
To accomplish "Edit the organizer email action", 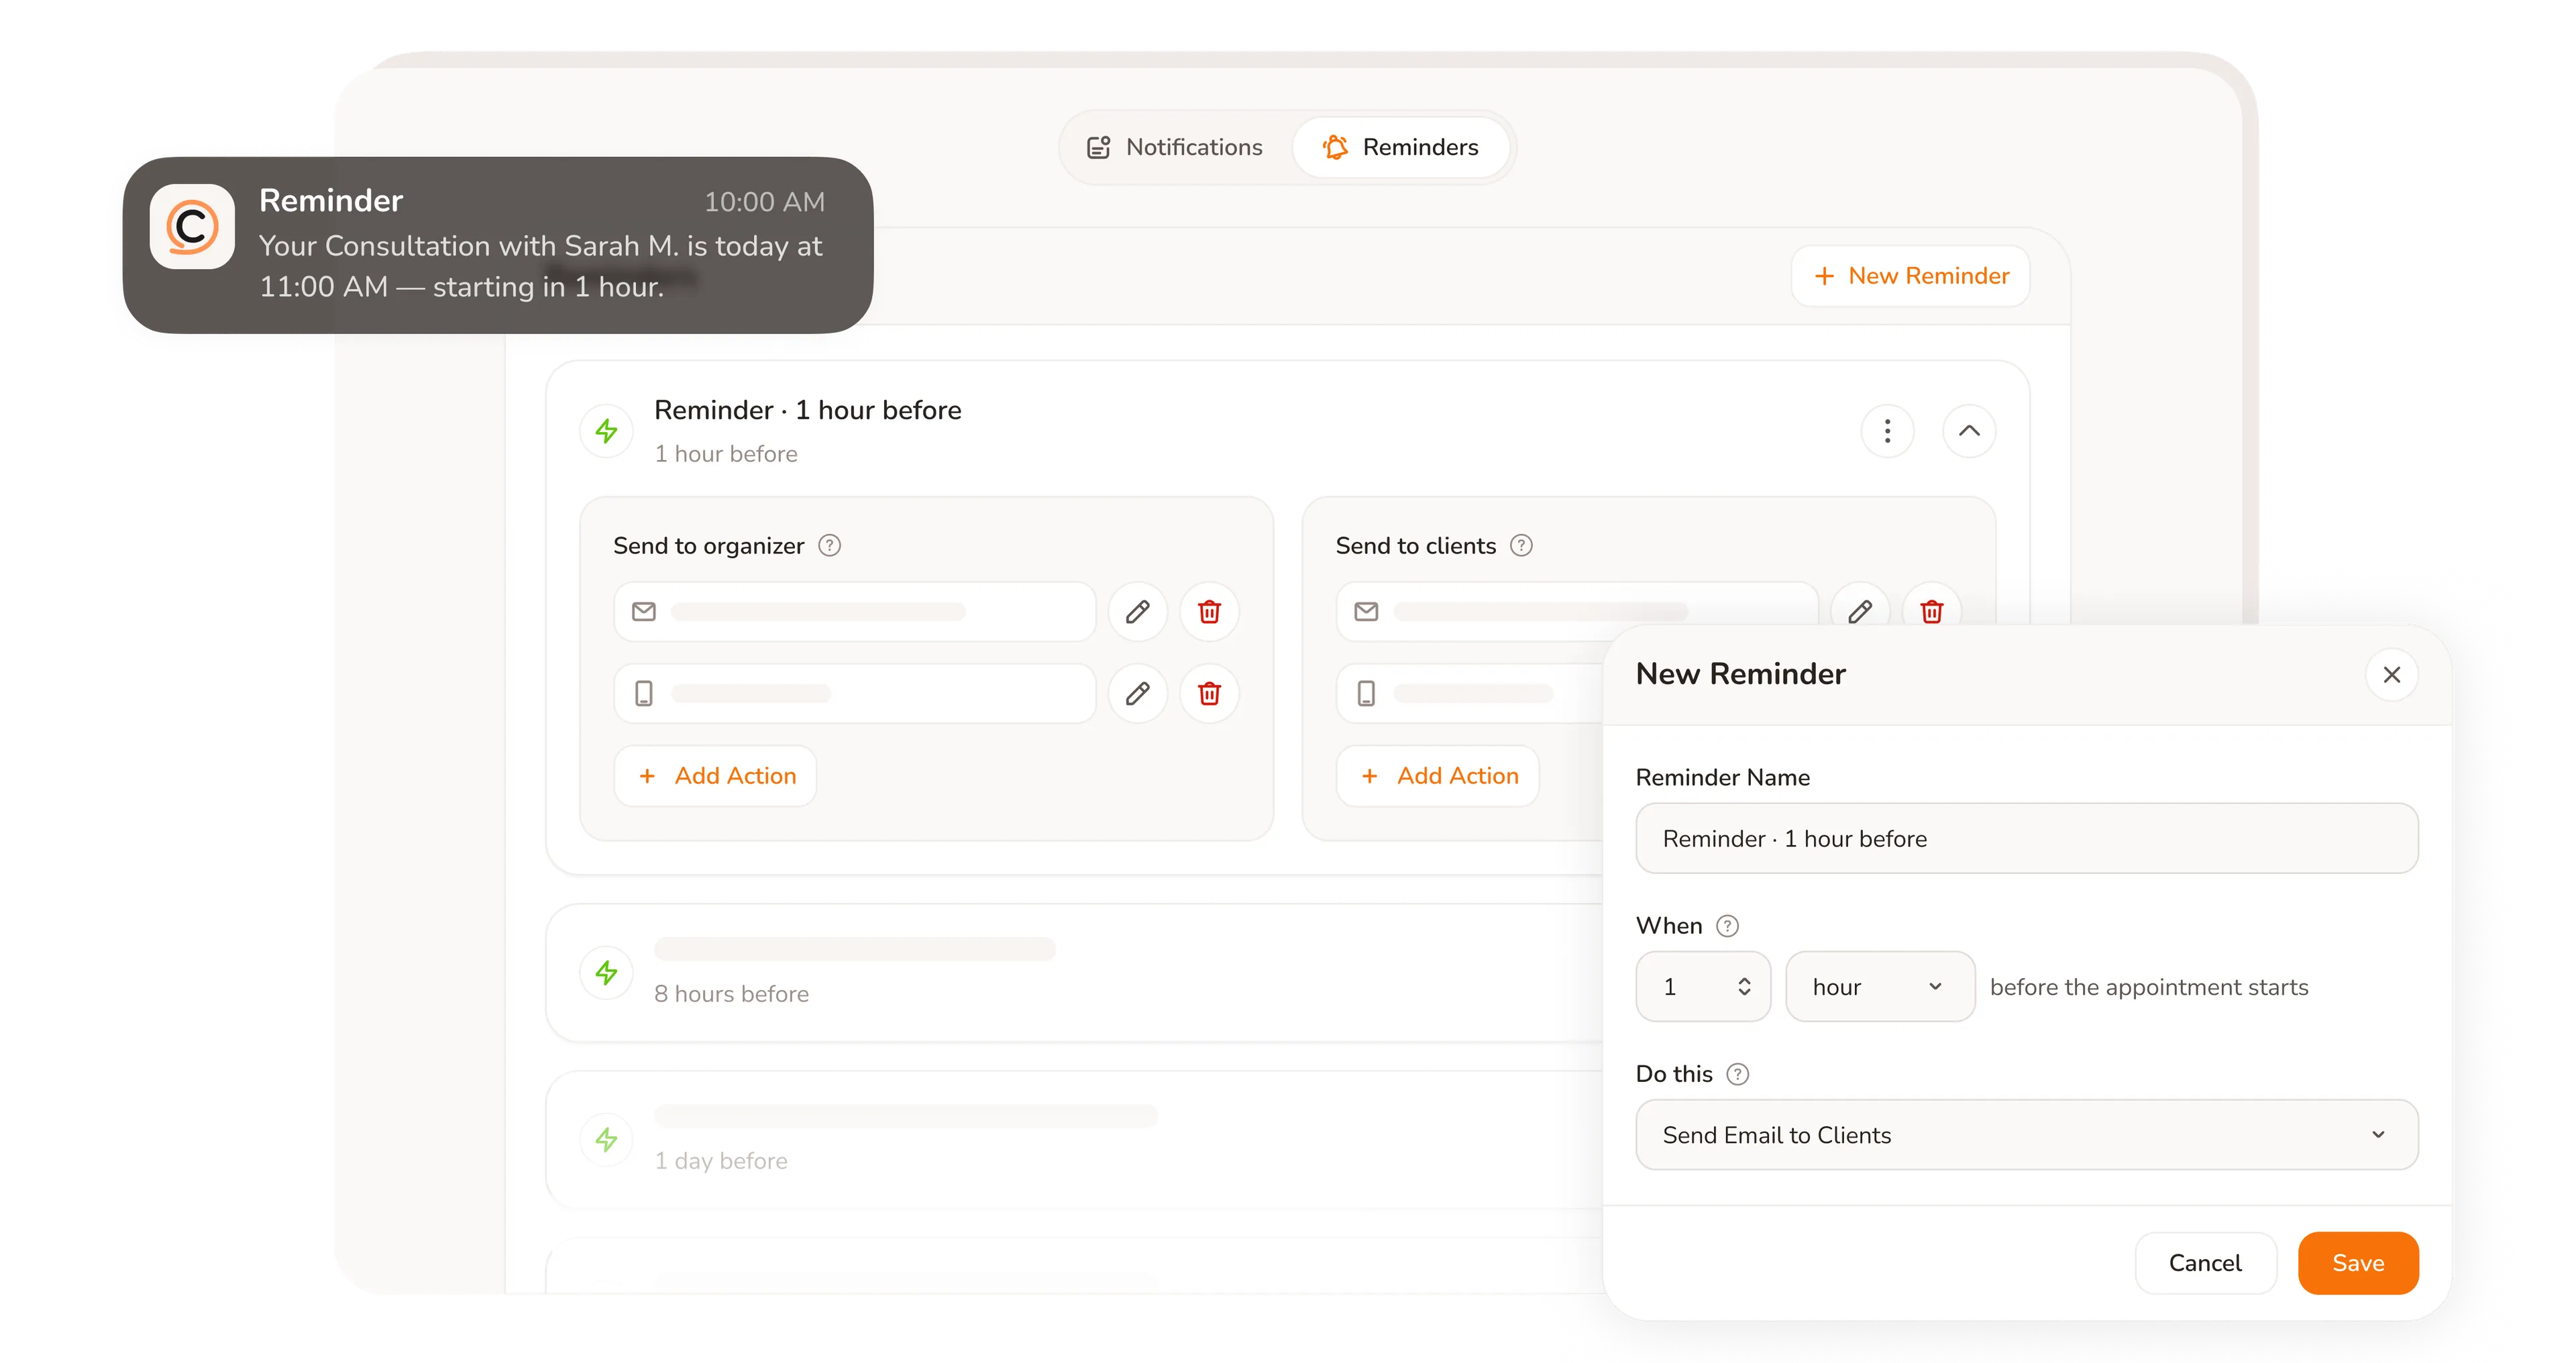I will click(x=1137, y=611).
